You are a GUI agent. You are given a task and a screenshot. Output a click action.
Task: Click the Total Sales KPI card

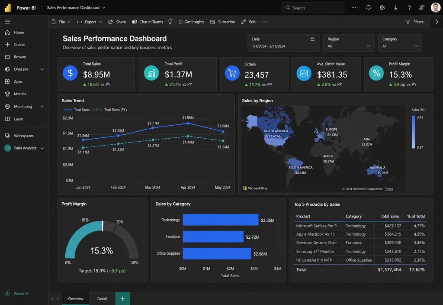tap(96, 74)
